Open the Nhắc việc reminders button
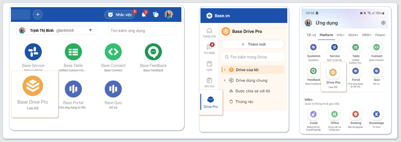Screen dimensions: 401x142 tap(120, 15)
